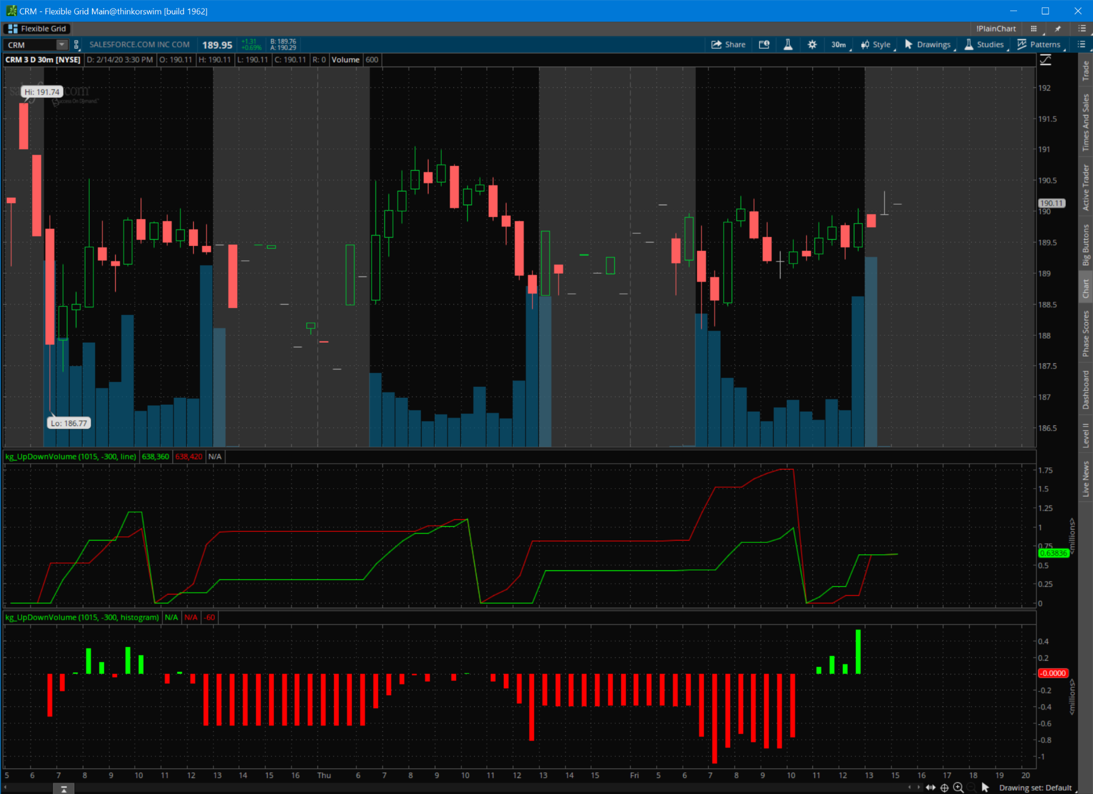The height and width of the screenshot is (794, 1093).
Task: Click the crosshair pan icon
Action: pyautogui.click(x=945, y=788)
